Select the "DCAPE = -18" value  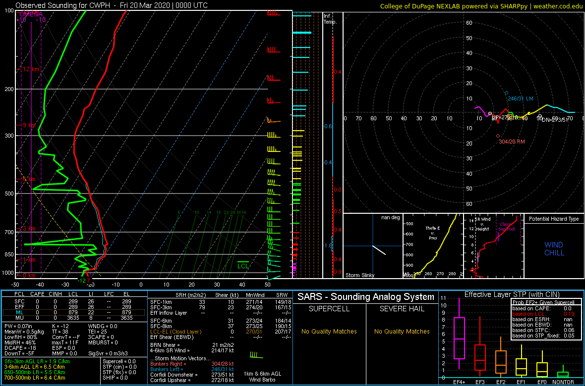(x=19, y=347)
